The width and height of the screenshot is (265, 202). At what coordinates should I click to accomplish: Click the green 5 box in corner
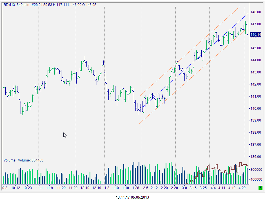click(x=260, y=188)
